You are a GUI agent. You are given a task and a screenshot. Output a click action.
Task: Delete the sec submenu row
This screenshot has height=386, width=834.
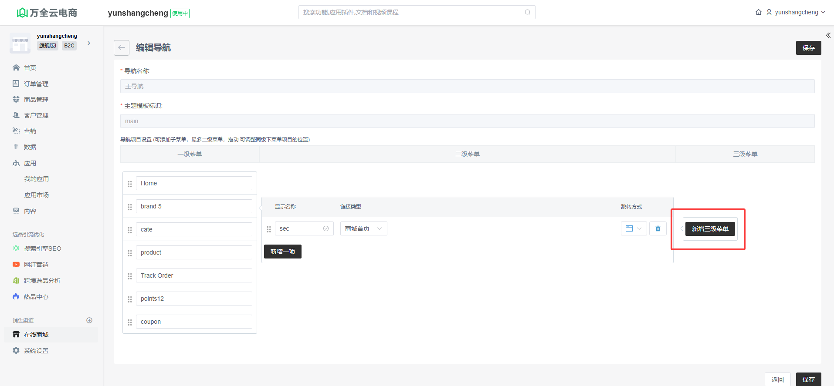coord(658,228)
